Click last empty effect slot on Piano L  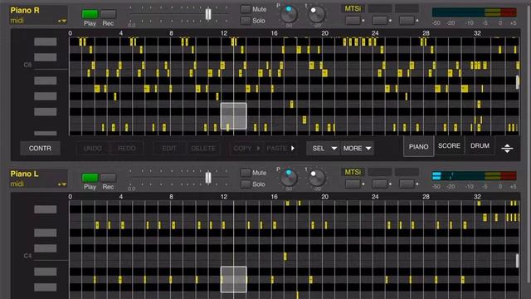pos(407,172)
